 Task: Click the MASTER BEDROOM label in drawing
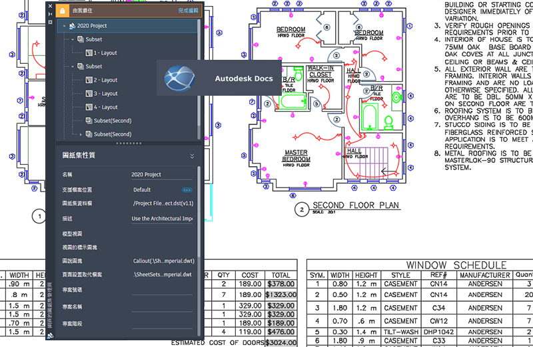pyautogui.click(x=296, y=156)
